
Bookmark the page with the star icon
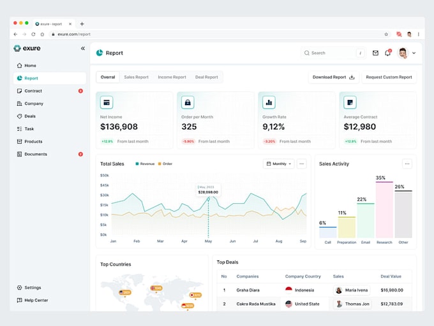pyautogui.click(x=386, y=34)
